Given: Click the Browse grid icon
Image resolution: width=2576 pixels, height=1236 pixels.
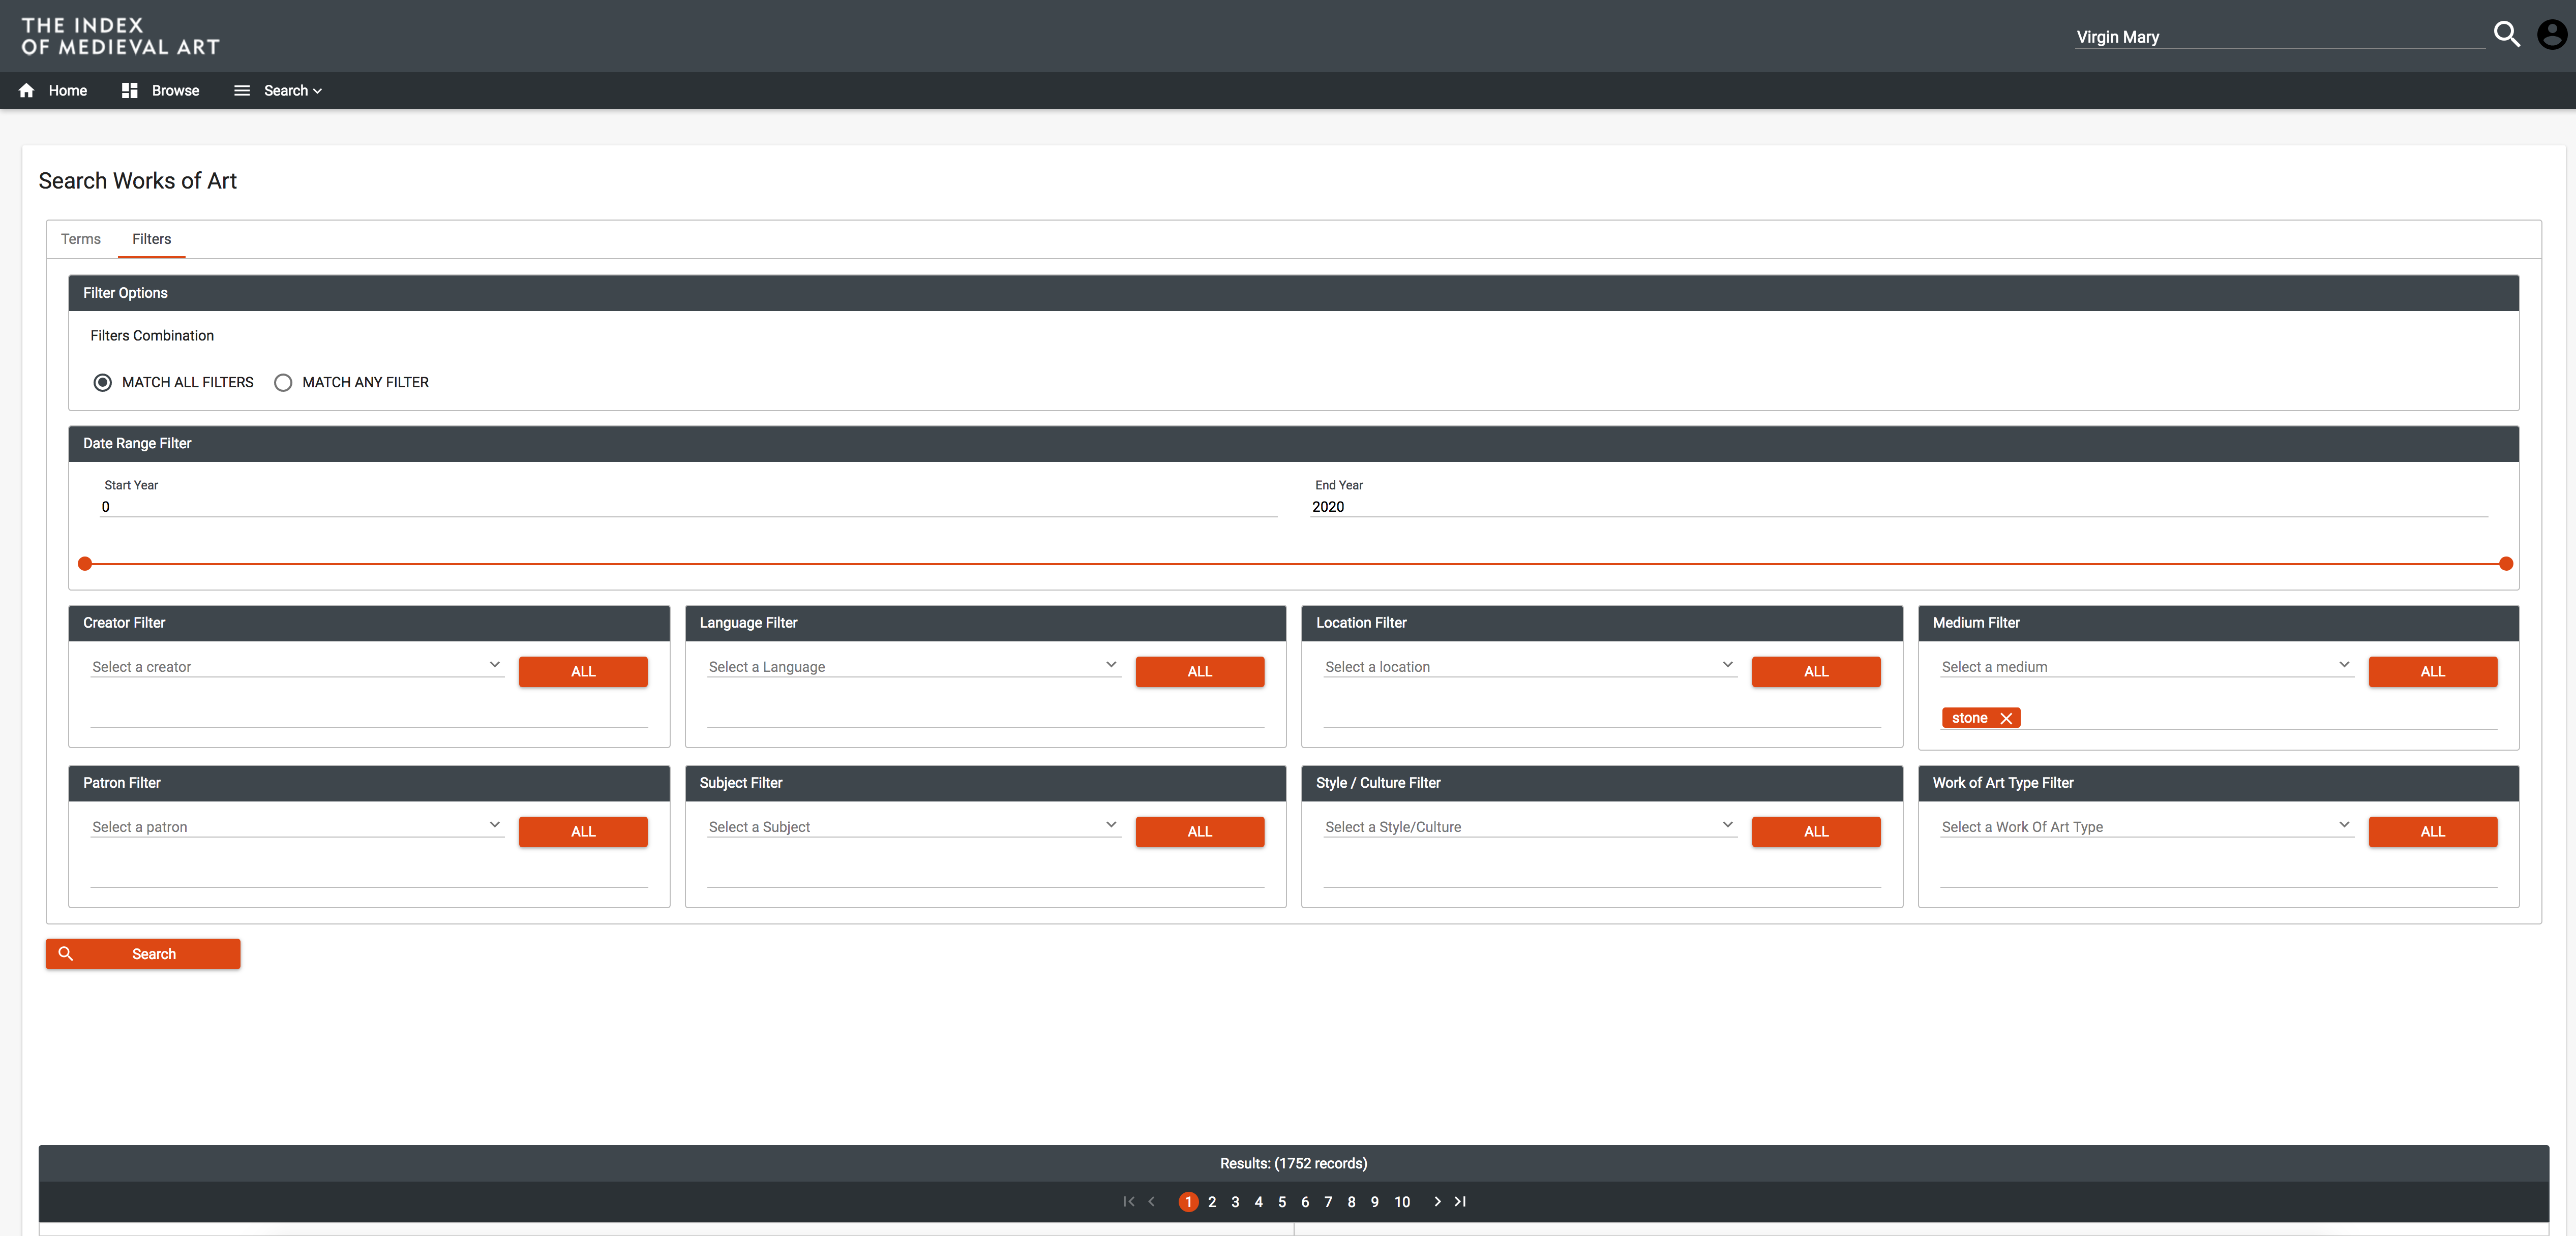Looking at the screenshot, I should pos(129,91).
